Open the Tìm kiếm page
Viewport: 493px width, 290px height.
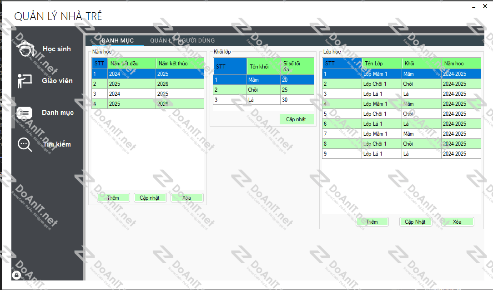[x=56, y=144]
